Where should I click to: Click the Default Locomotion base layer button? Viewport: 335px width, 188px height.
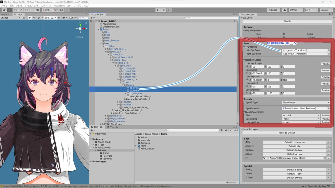point(294,142)
